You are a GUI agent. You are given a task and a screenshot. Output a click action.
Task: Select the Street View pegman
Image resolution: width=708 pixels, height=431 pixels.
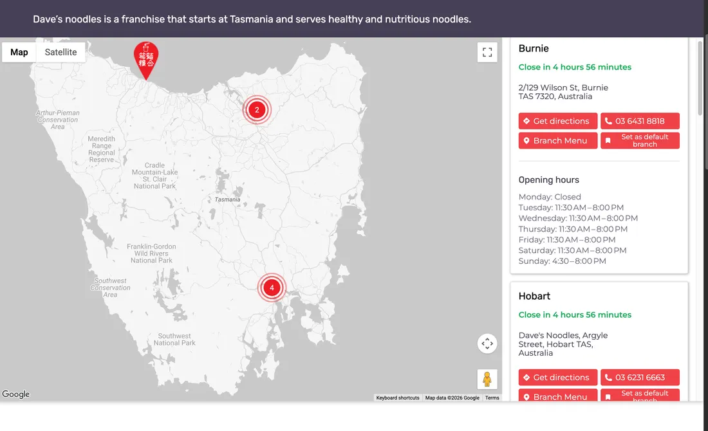coord(487,379)
